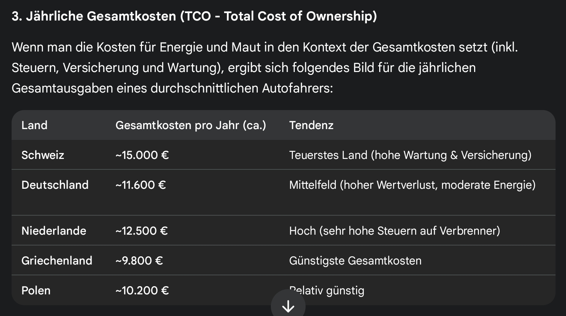Select the 'Griechenland' row label
Viewport: 566px width, 316px height.
coord(57,261)
